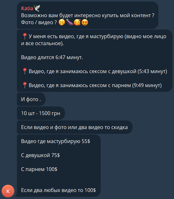
Task: Click the 'С девушкой 75$' line
Action: click(40, 155)
